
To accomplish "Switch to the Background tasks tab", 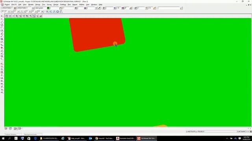I will pos(33,134).
